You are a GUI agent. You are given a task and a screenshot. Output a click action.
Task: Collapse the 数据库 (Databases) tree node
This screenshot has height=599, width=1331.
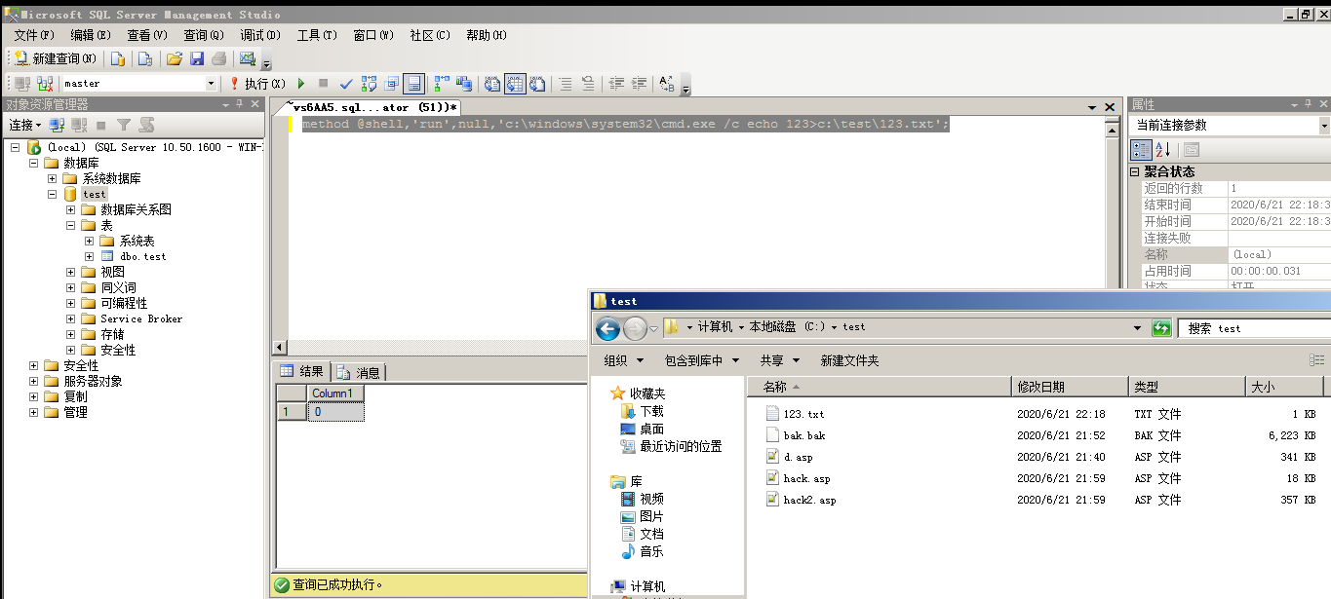click(34, 163)
